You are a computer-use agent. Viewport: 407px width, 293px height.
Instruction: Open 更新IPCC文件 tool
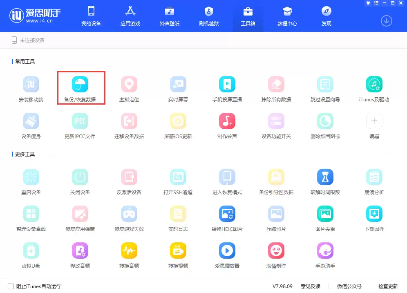[80, 125]
